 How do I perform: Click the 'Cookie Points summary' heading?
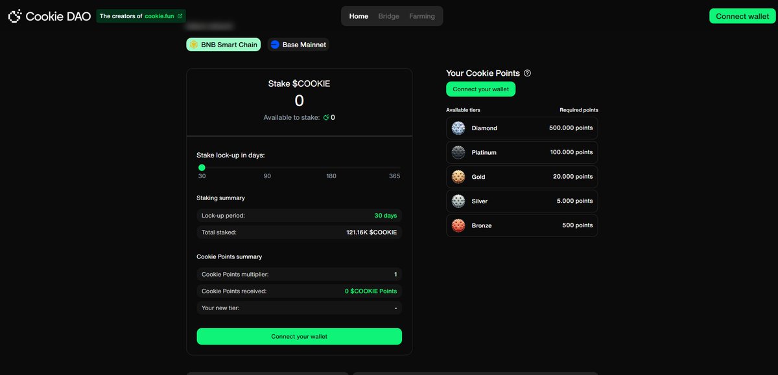[x=230, y=257]
